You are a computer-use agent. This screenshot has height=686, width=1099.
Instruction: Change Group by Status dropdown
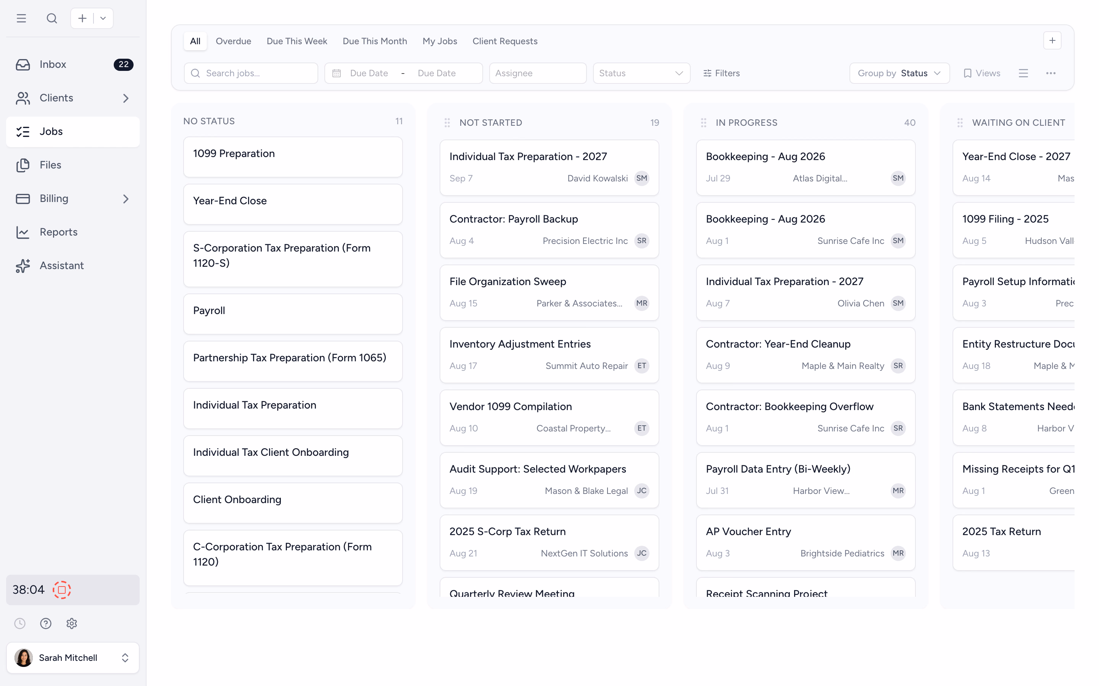pyautogui.click(x=900, y=73)
